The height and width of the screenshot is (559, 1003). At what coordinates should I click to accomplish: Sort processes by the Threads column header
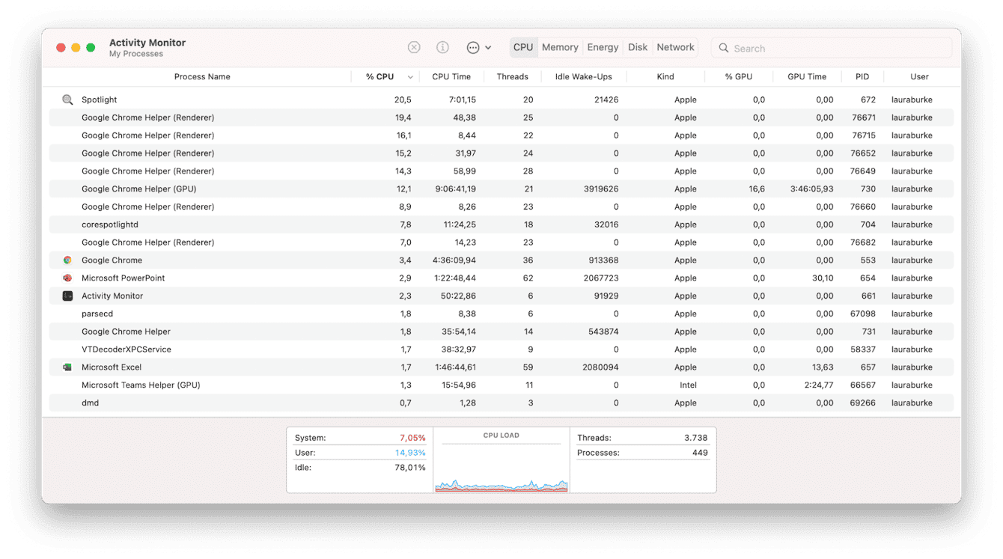click(513, 76)
